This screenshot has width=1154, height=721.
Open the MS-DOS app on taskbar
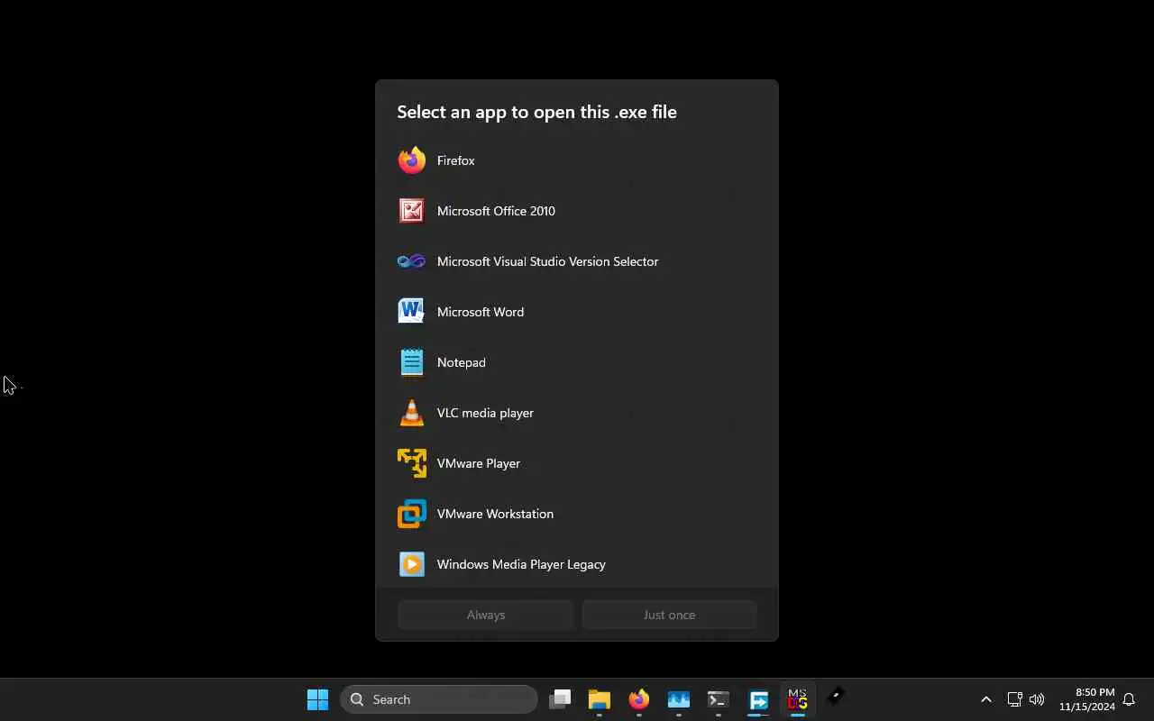click(x=798, y=699)
